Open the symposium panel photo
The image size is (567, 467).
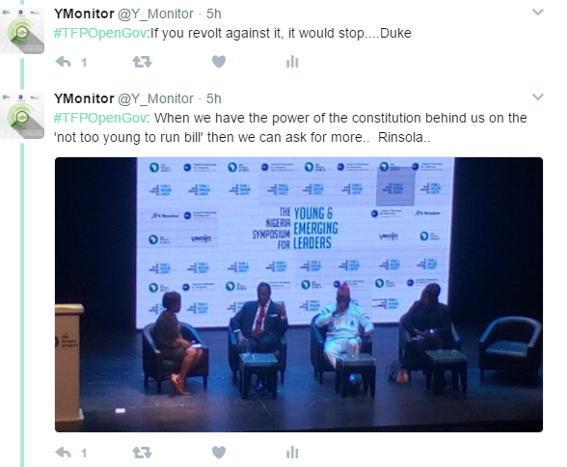pyautogui.click(x=299, y=294)
